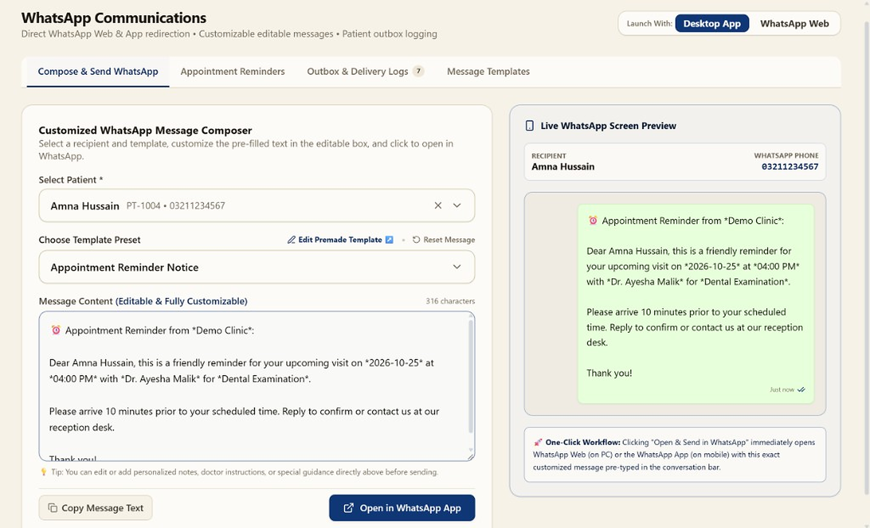
Task: Click the external link icon after Edit Premade Template
Action: click(x=389, y=240)
